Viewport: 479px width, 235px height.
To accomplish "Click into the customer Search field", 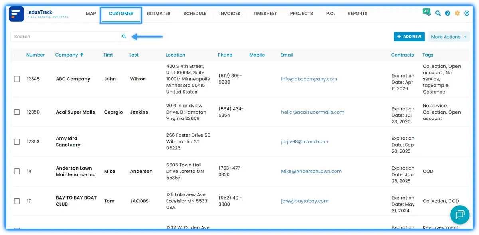I will click(x=65, y=37).
